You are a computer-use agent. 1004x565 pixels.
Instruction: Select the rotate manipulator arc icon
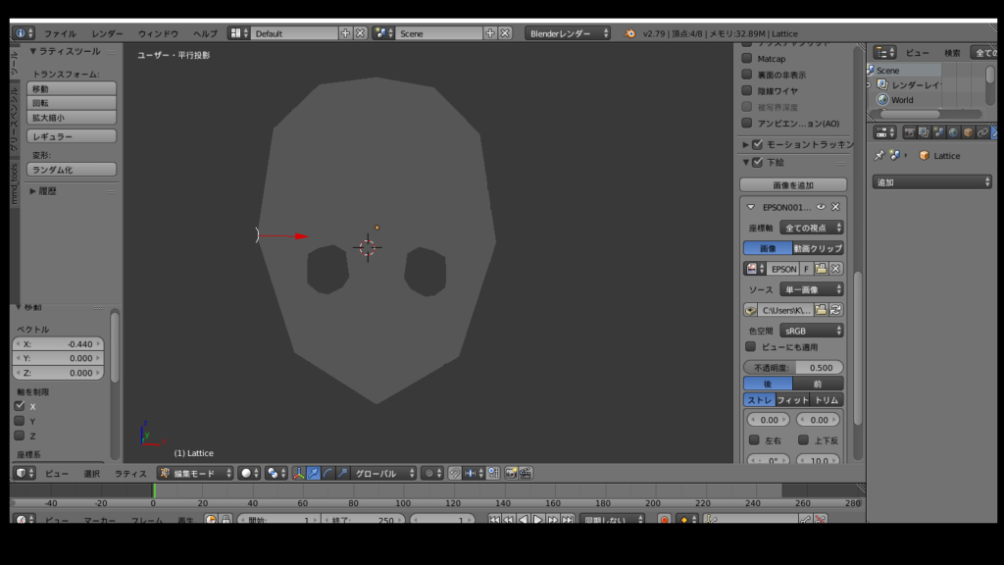(327, 473)
